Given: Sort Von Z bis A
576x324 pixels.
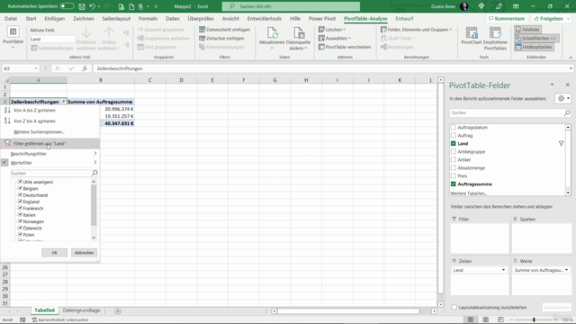Looking at the screenshot, I should pyautogui.click(x=34, y=121).
